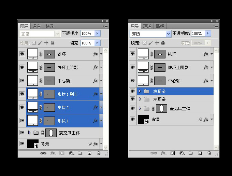This screenshot has height=176, width=232.
Task: Create adjustment layer in right panel footer
Action: 182,153
